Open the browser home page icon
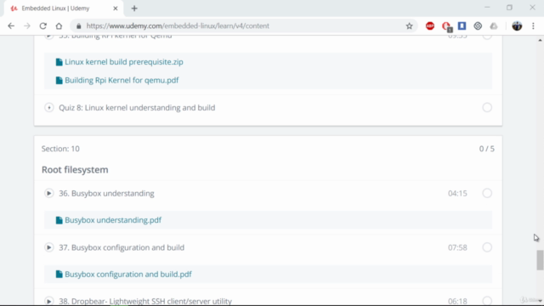The image size is (544, 306). (59, 26)
